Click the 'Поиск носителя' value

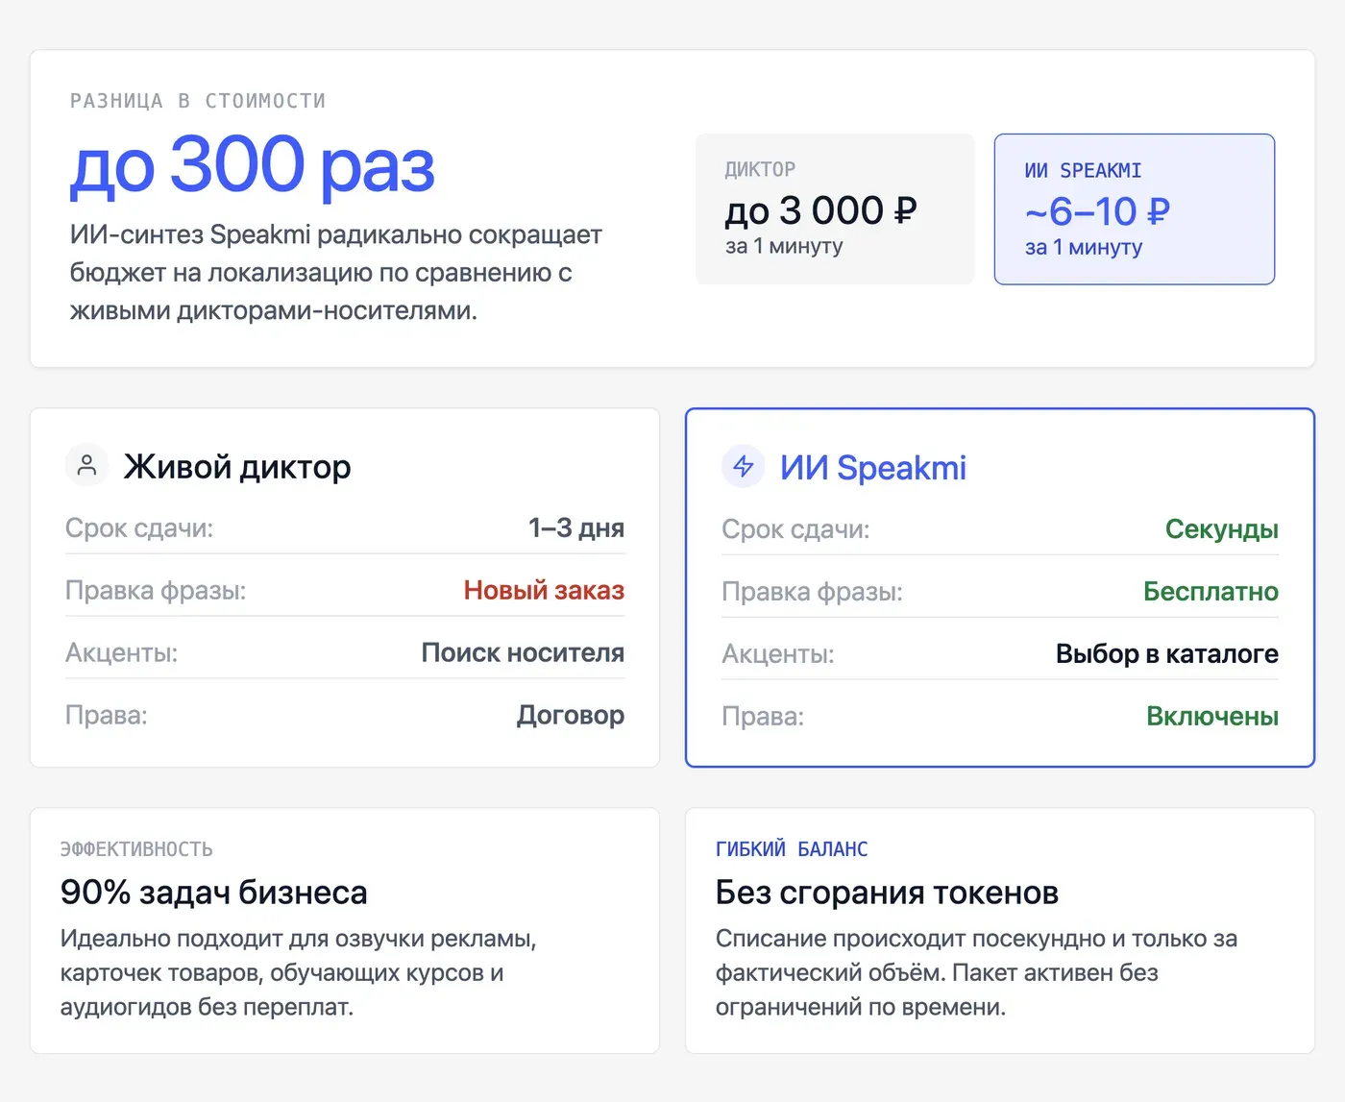point(523,653)
